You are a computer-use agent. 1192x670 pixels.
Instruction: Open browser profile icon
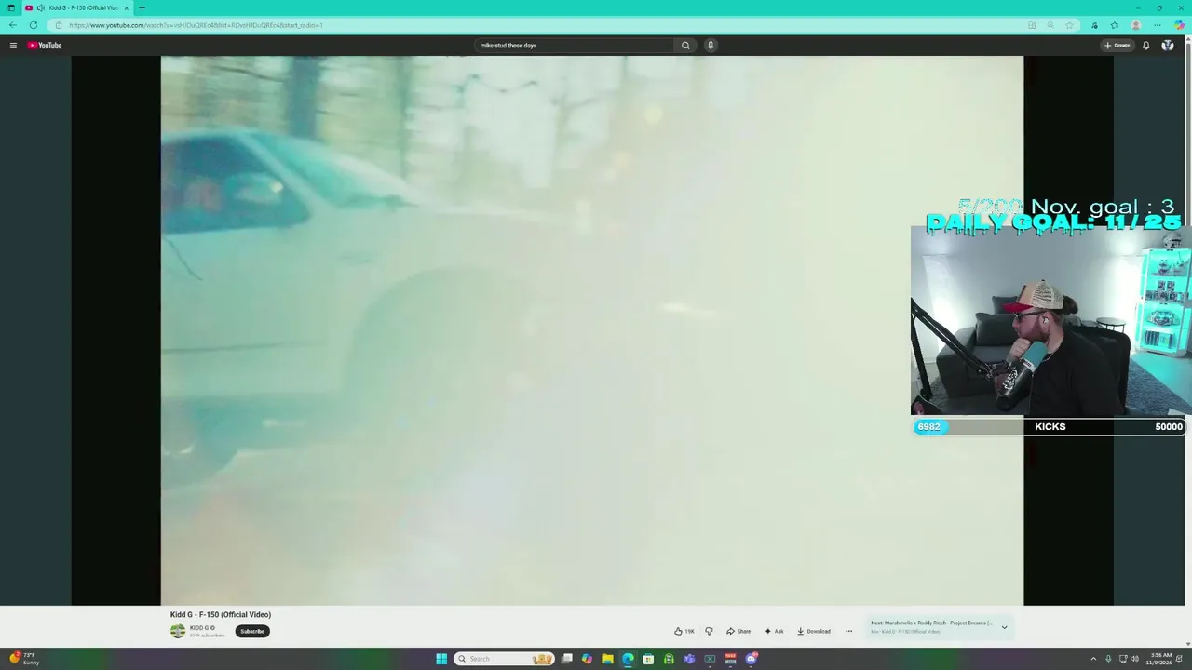1136,25
